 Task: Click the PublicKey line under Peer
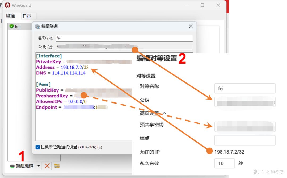84,90
